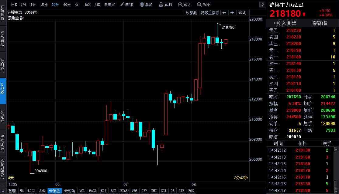
Task: Select the ROC indicator
Action: [191, 191]
